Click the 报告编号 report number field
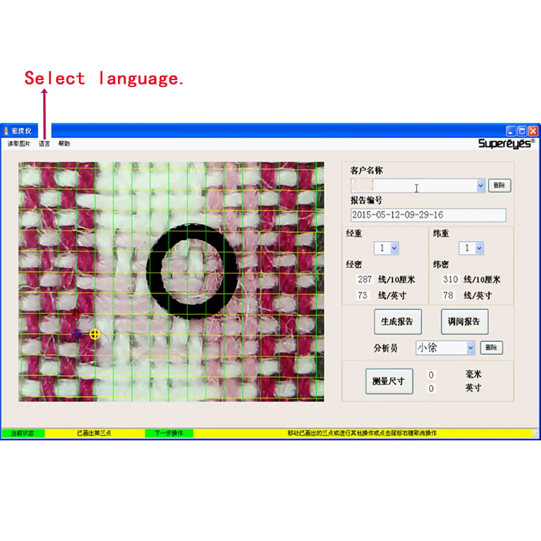 click(x=428, y=215)
